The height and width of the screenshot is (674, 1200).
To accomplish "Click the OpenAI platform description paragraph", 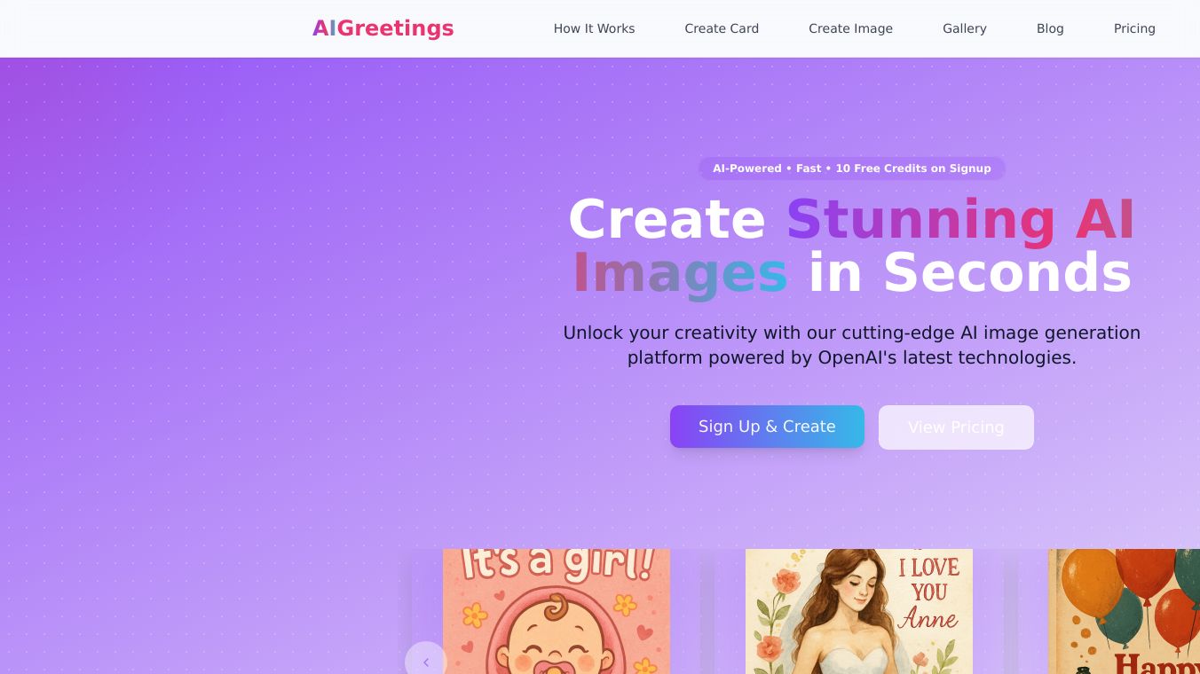I will coord(852,345).
